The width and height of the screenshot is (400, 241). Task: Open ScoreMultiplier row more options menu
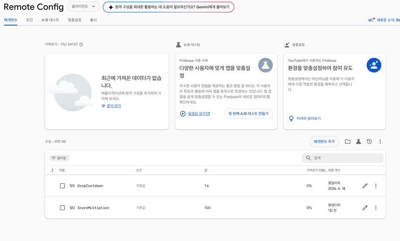click(x=376, y=208)
